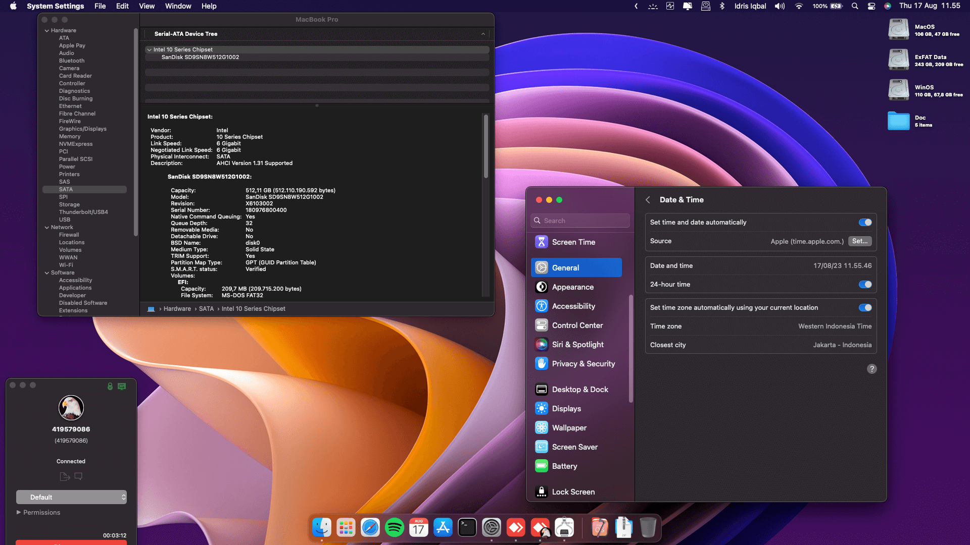This screenshot has height=545, width=970.
Task: Select SanDisk SD9SN8W512G1002 device row
Action: (x=317, y=58)
